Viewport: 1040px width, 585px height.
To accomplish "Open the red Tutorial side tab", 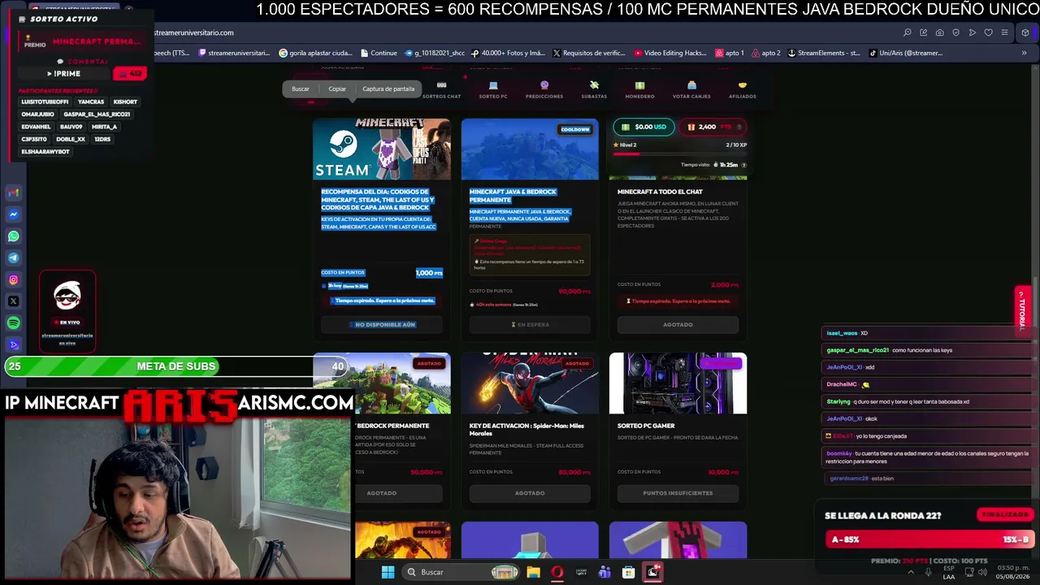I will pos(1023,309).
